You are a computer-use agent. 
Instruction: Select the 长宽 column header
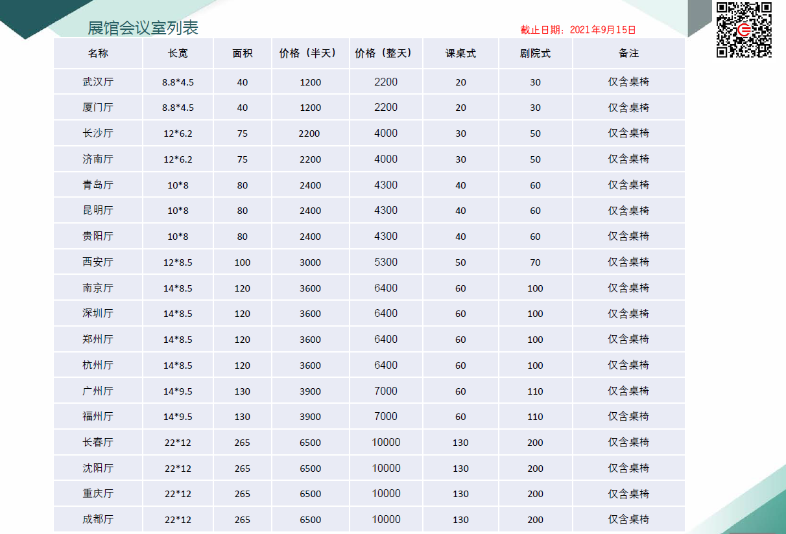click(178, 54)
